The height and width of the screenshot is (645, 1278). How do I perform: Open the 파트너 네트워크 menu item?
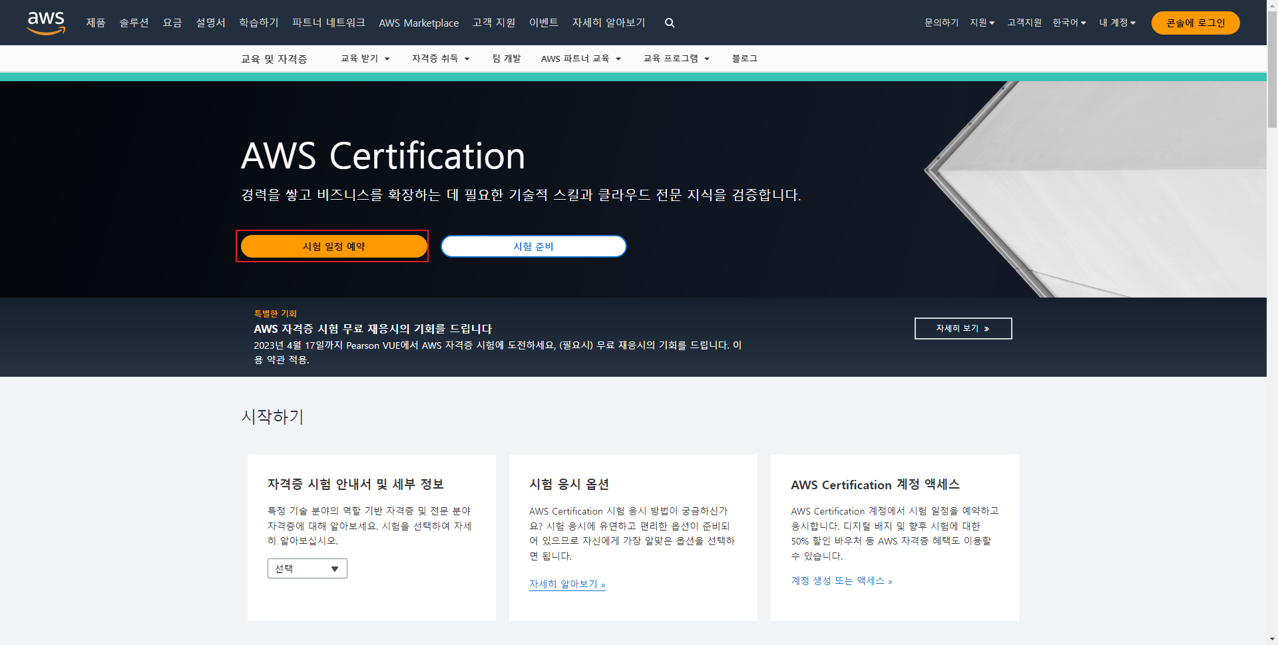(x=329, y=23)
